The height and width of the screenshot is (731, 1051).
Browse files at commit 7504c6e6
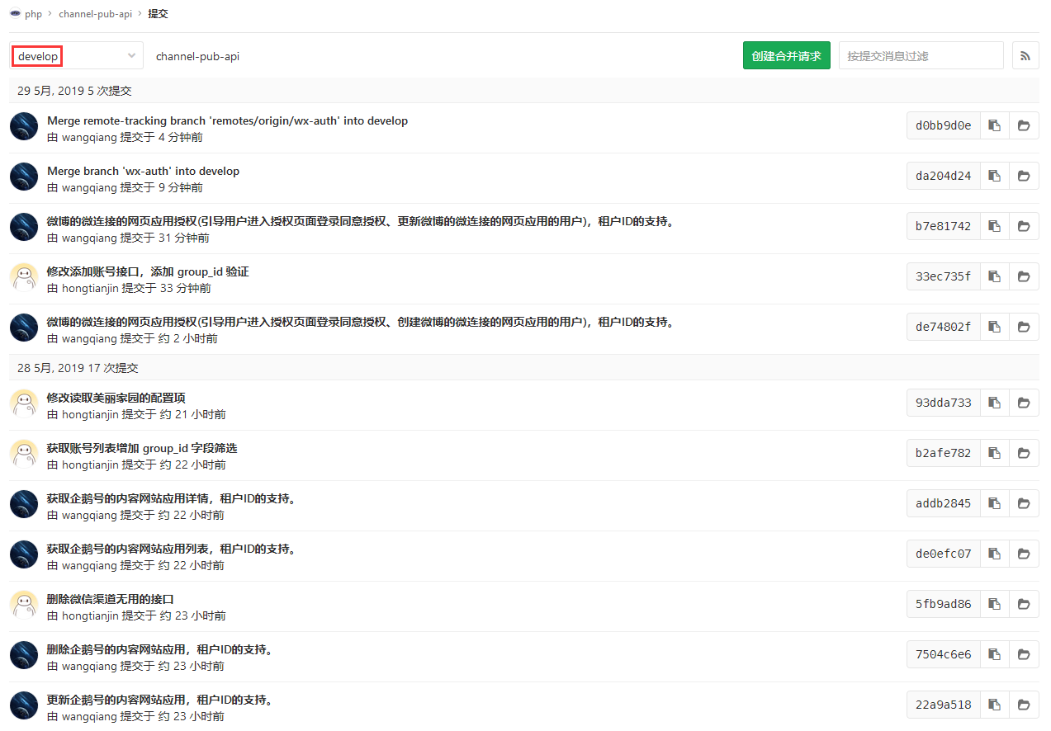tap(1024, 654)
